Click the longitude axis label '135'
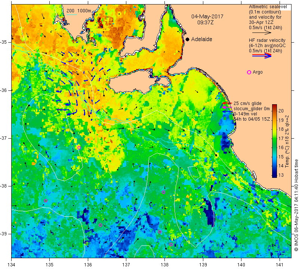299x269 pixels. [50, 265]
